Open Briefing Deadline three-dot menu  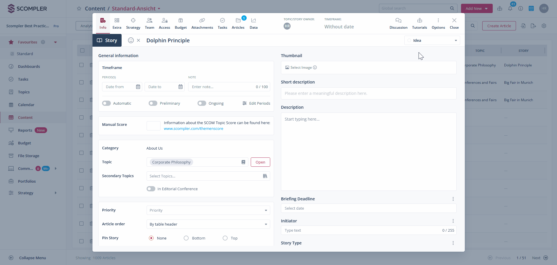(x=453, y=199)
